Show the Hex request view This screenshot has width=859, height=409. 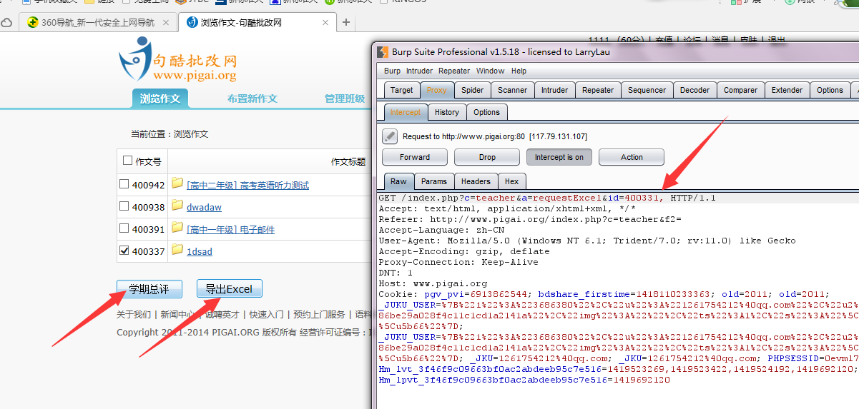[x=512, y=181]
